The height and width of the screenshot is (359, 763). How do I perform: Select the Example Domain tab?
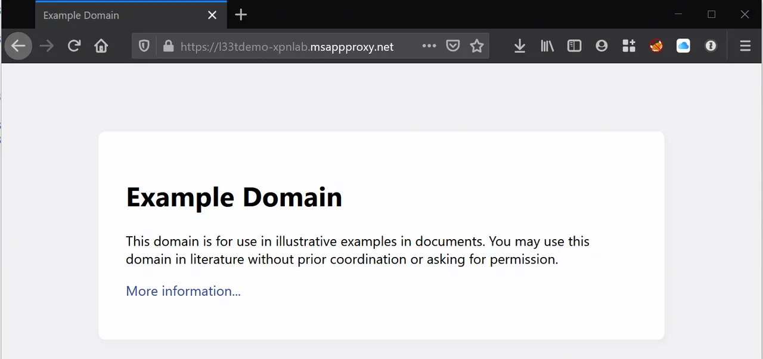coord(131,15)
